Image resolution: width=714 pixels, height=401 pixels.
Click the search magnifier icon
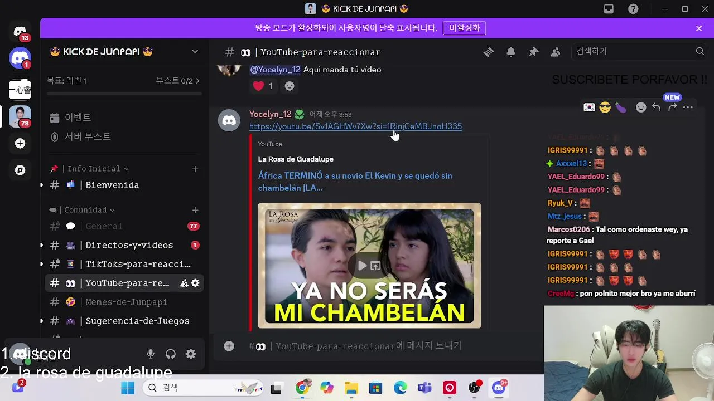(700, 51)
